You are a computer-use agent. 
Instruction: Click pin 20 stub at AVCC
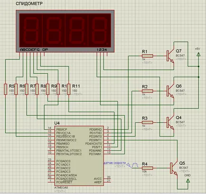107,179
